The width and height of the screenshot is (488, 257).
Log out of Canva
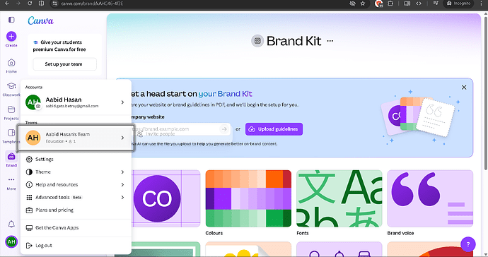point(76,246)
